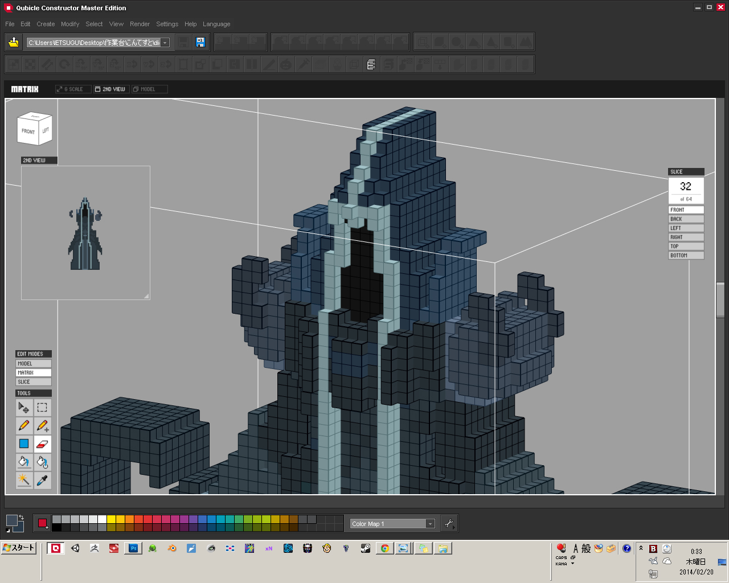Pick the bright yellow palette swatch
This screenshot has width=729, height=583.
tap(112, 519)
